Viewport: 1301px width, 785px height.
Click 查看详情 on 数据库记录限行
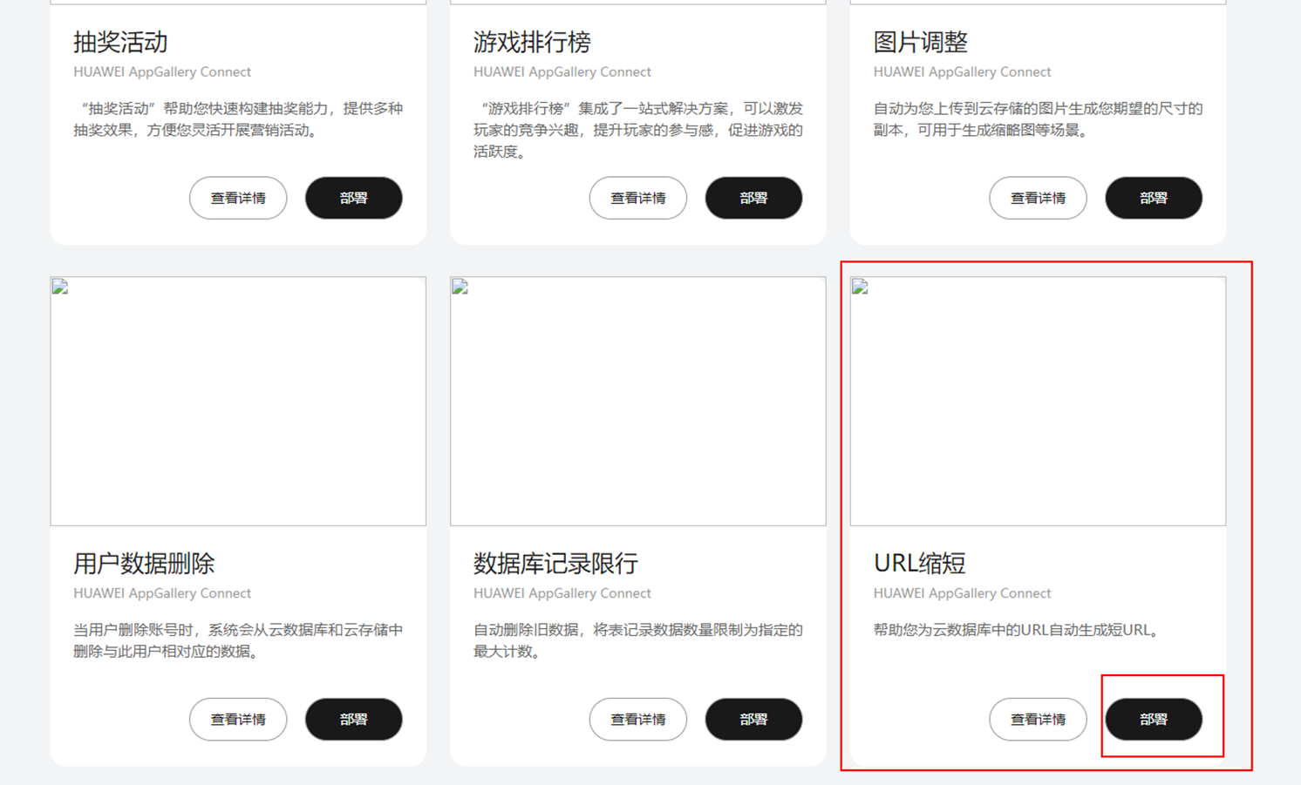pyautogui.click(x=638, y=719)
